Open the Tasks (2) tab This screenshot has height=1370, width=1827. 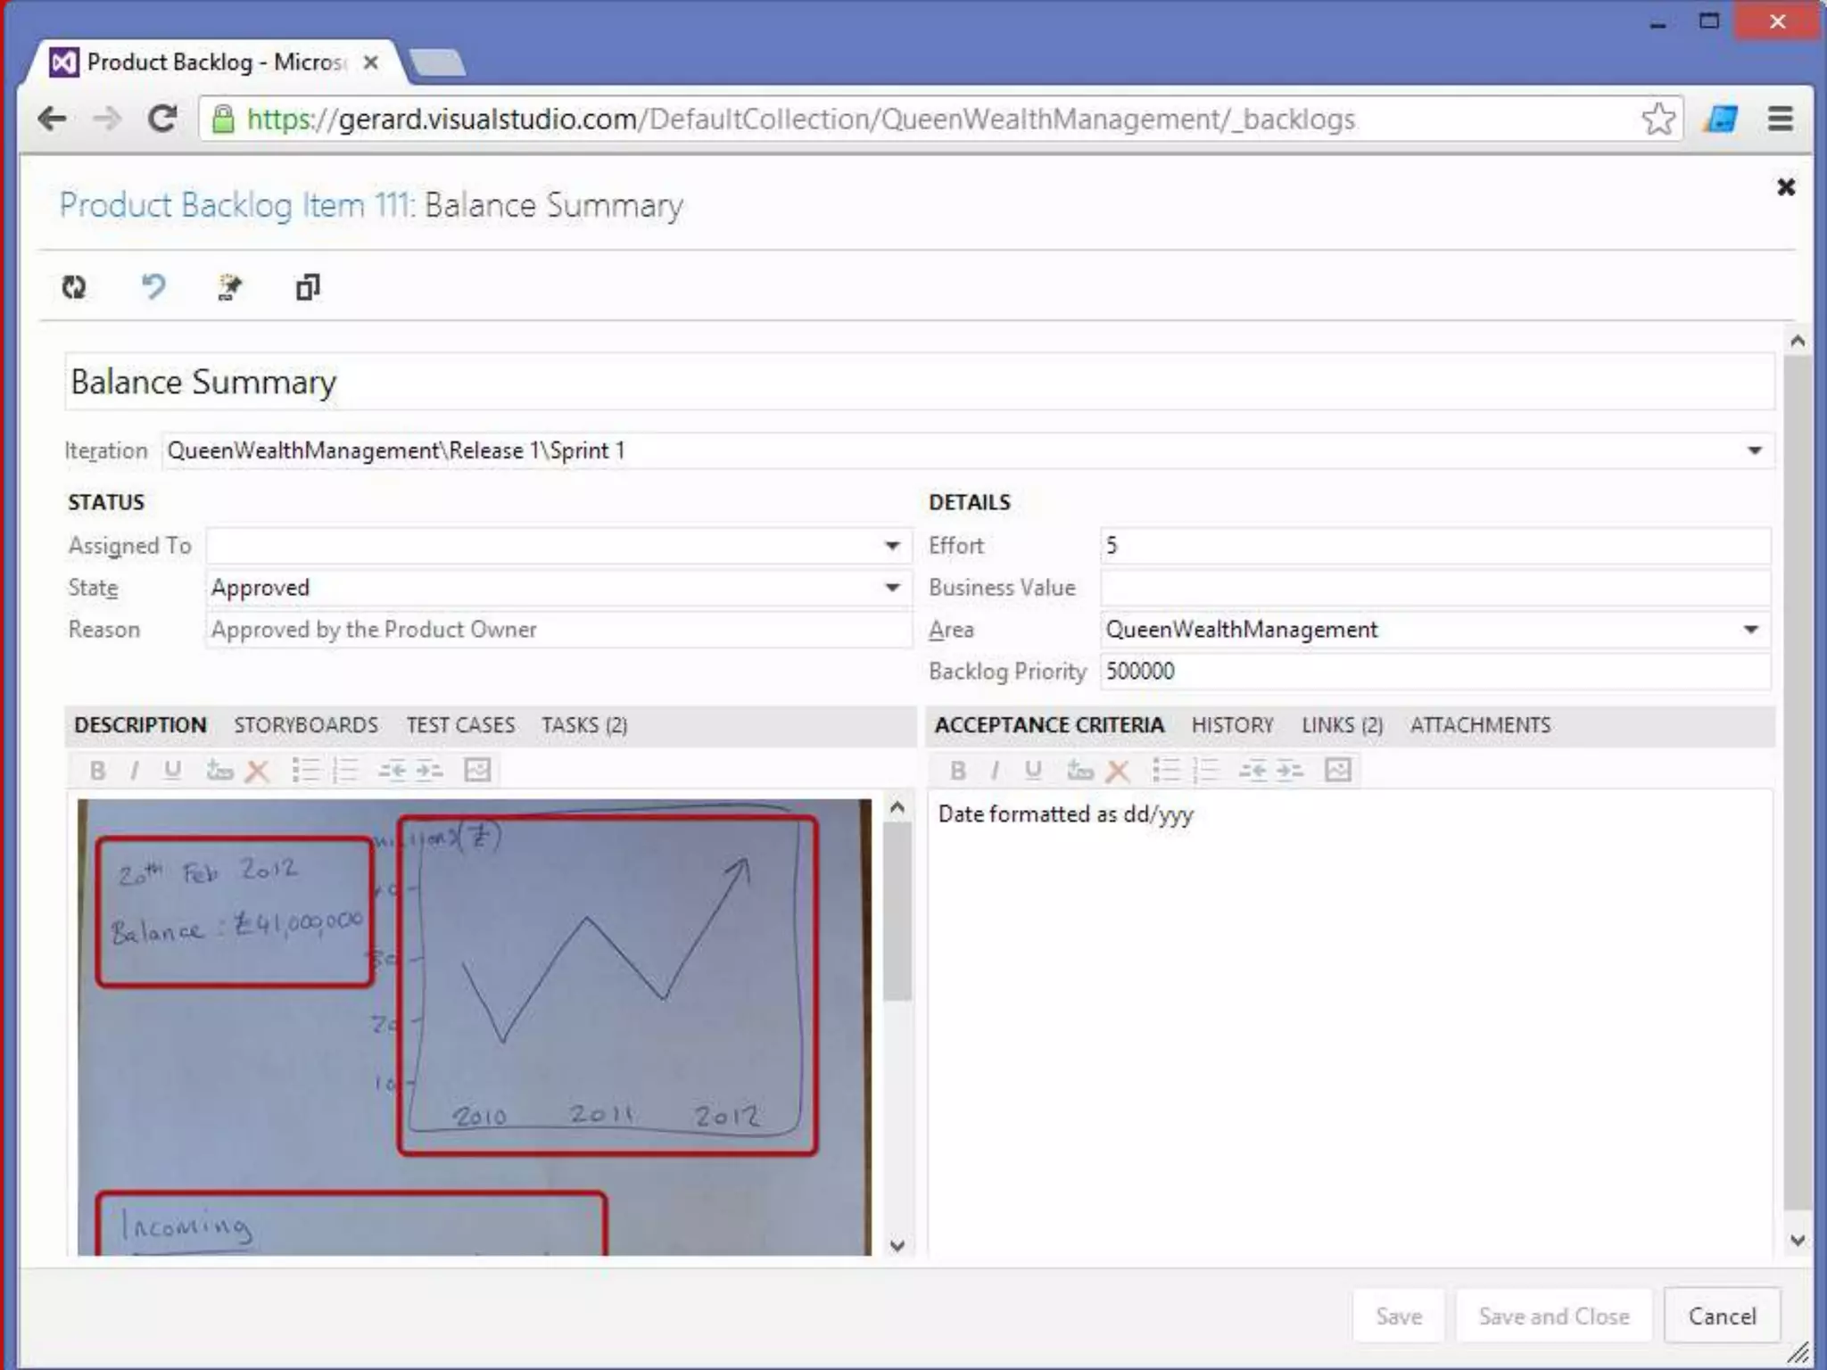[x=584, y=725]
